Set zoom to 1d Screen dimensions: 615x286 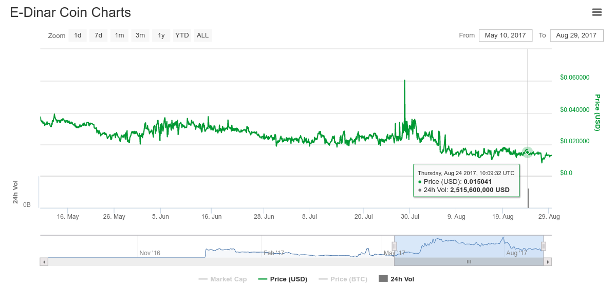pyautogui.click(x=78, y=35)
